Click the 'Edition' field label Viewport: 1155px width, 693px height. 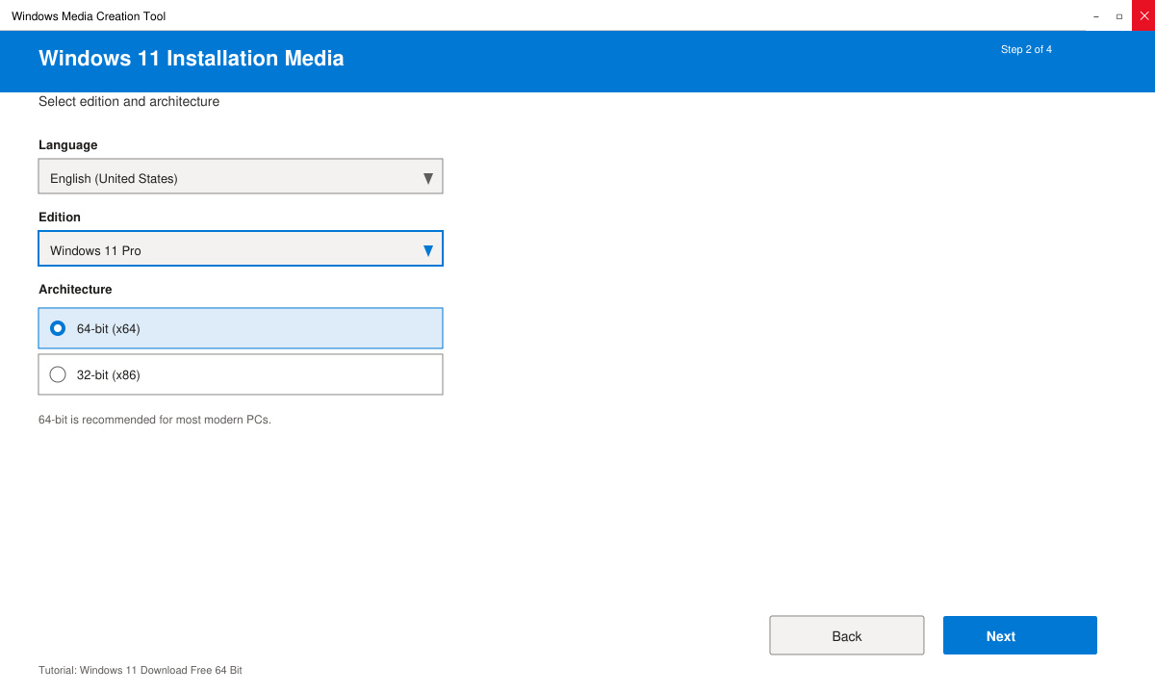[x=60, y=218]
